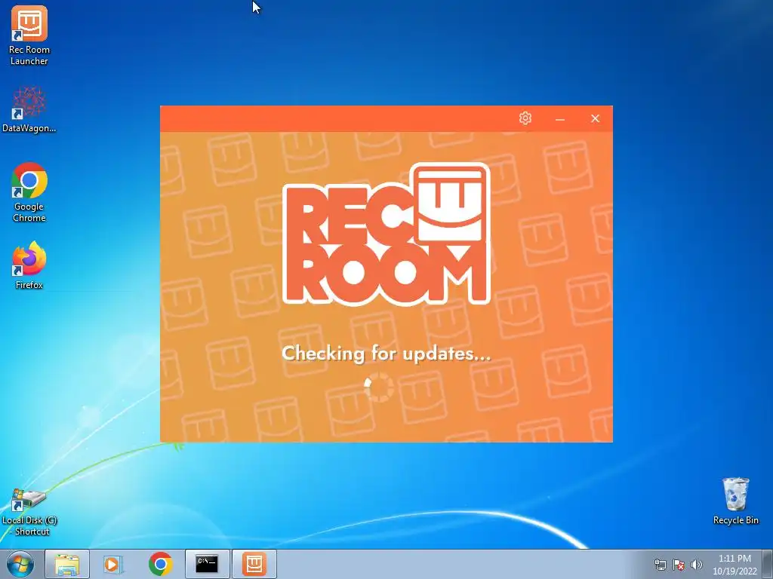The image size is (773, 579).
Task: Select the Firefox desktop shortcut
Action: pos(29,265)
